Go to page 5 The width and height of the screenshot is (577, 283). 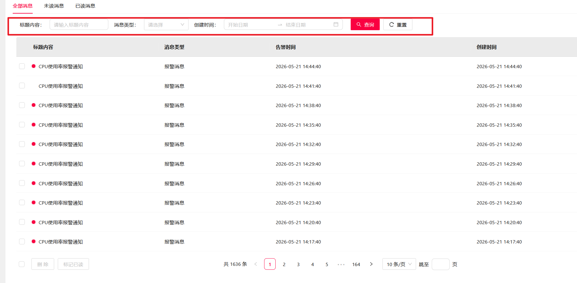[x=327, y=264]
